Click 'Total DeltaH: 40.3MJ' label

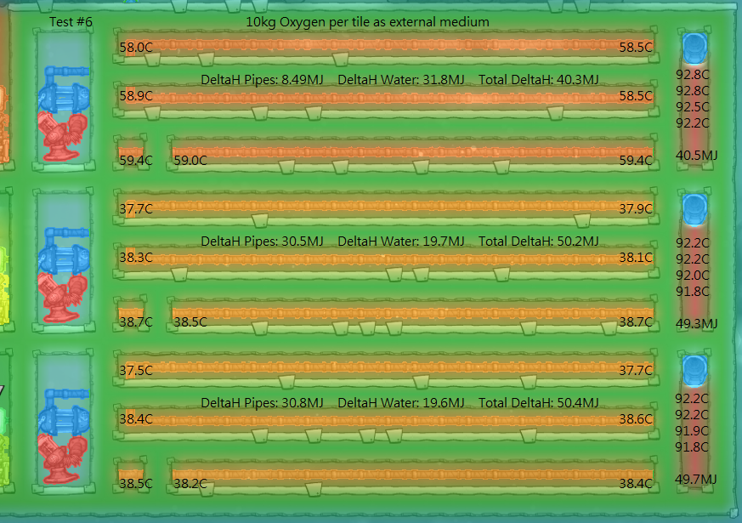(539, 80)
